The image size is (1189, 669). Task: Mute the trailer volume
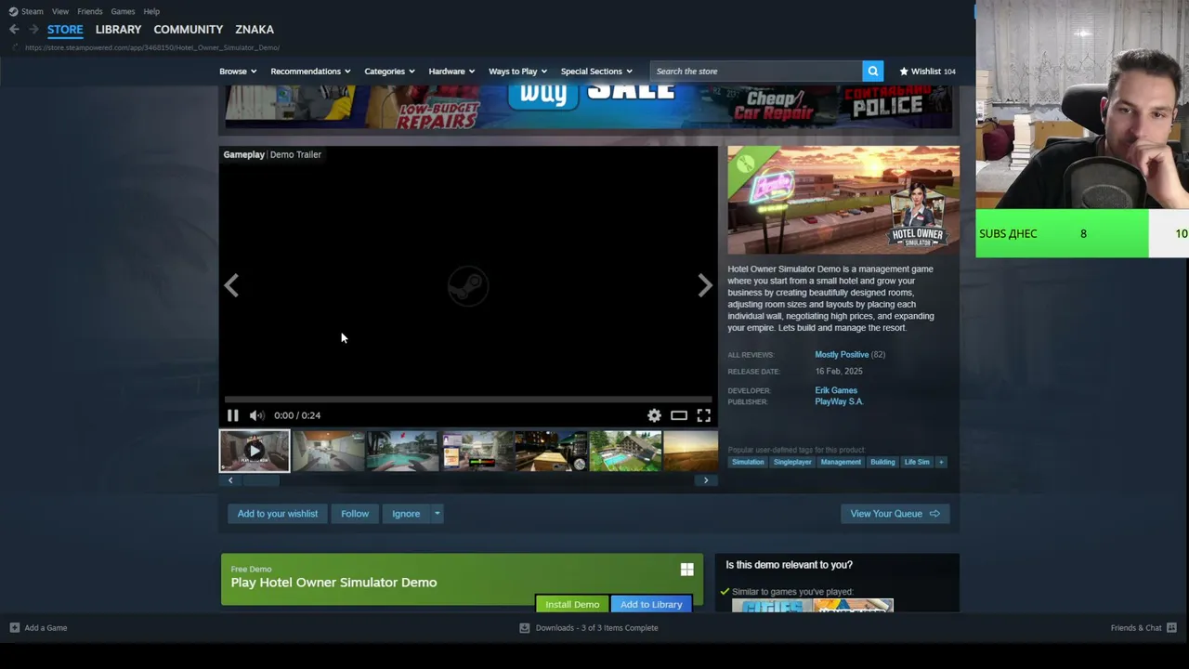[x=256, y=415]
